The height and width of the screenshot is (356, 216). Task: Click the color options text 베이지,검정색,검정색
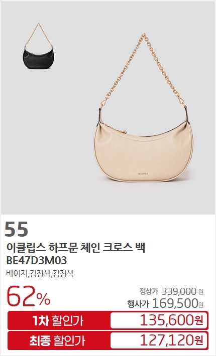tap(40, 273)
